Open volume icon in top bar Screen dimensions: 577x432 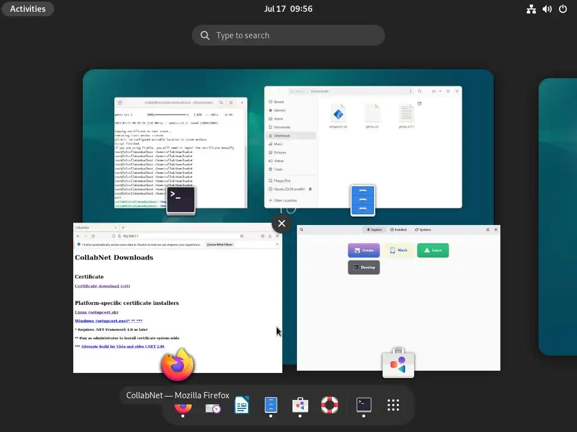coord(547,9)
